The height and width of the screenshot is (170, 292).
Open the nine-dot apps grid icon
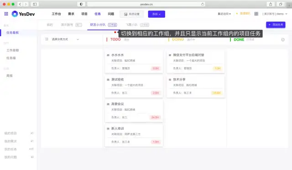6,14
